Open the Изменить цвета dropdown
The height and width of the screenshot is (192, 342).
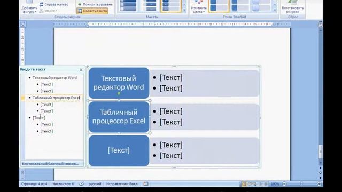tap(199, 7)
